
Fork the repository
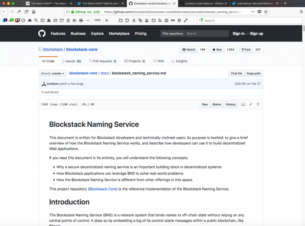tap(246, 50)
